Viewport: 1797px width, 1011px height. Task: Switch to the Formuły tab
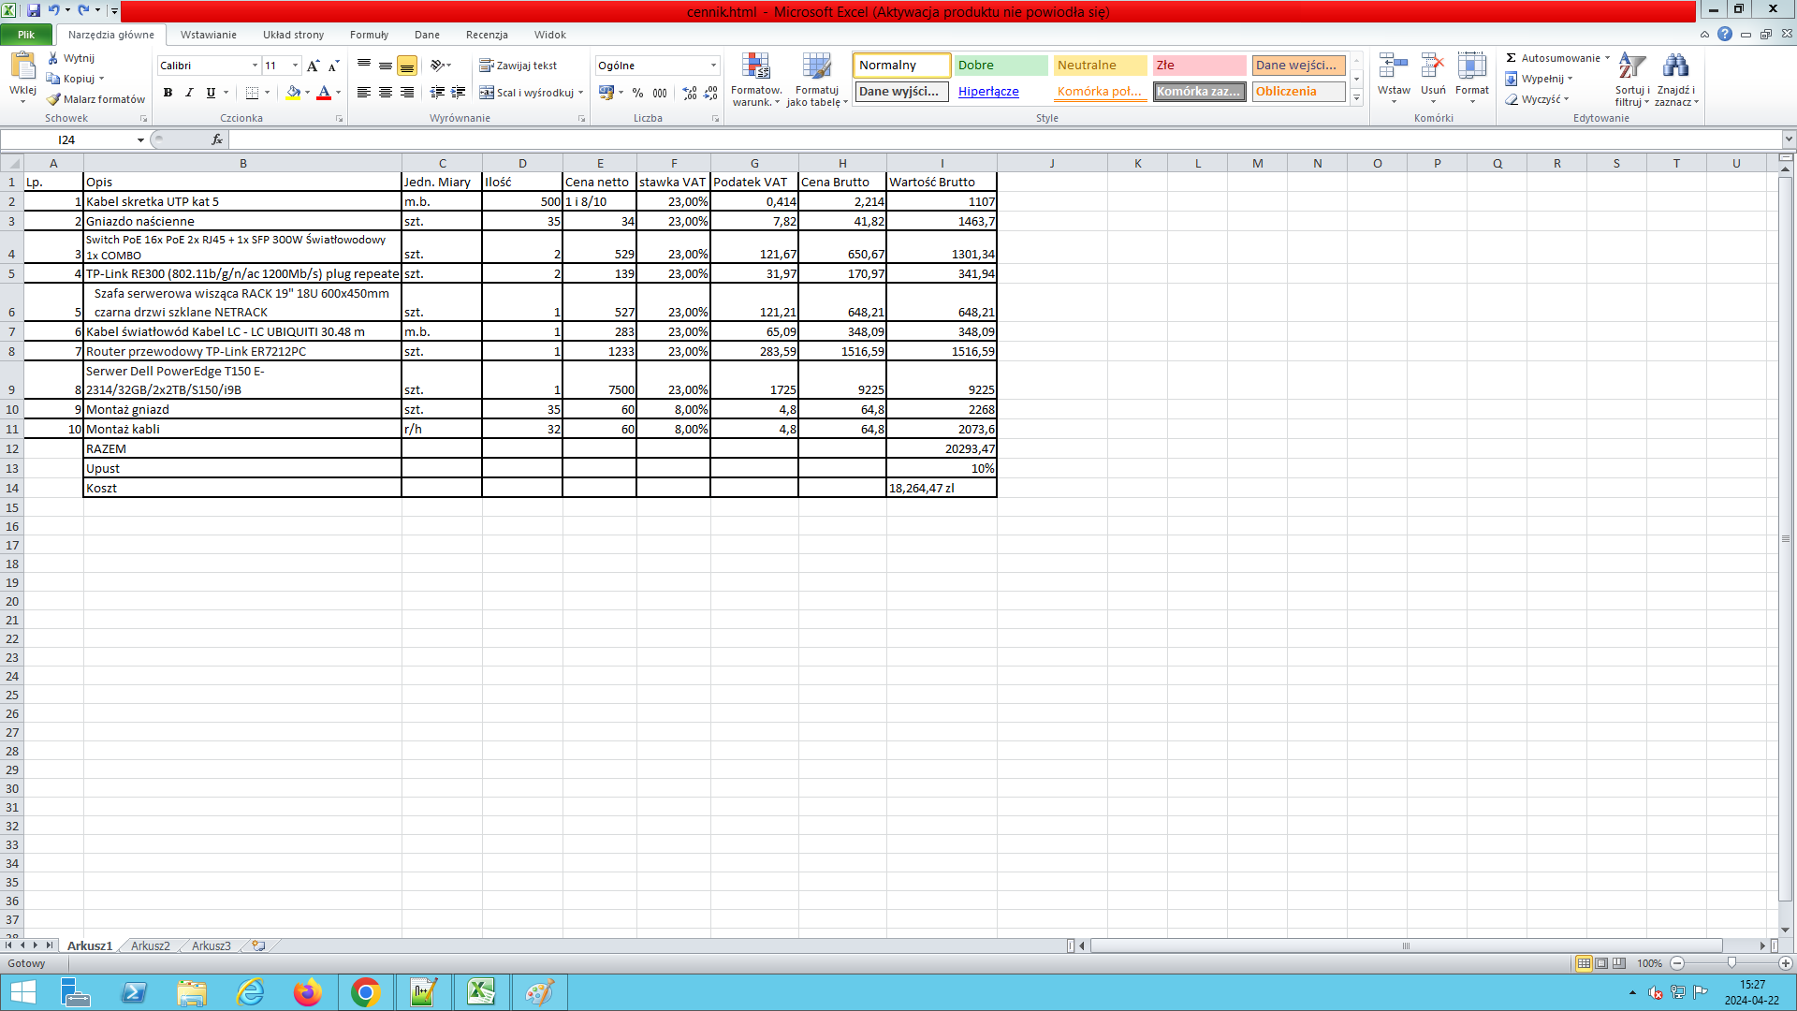coord(369,35)
